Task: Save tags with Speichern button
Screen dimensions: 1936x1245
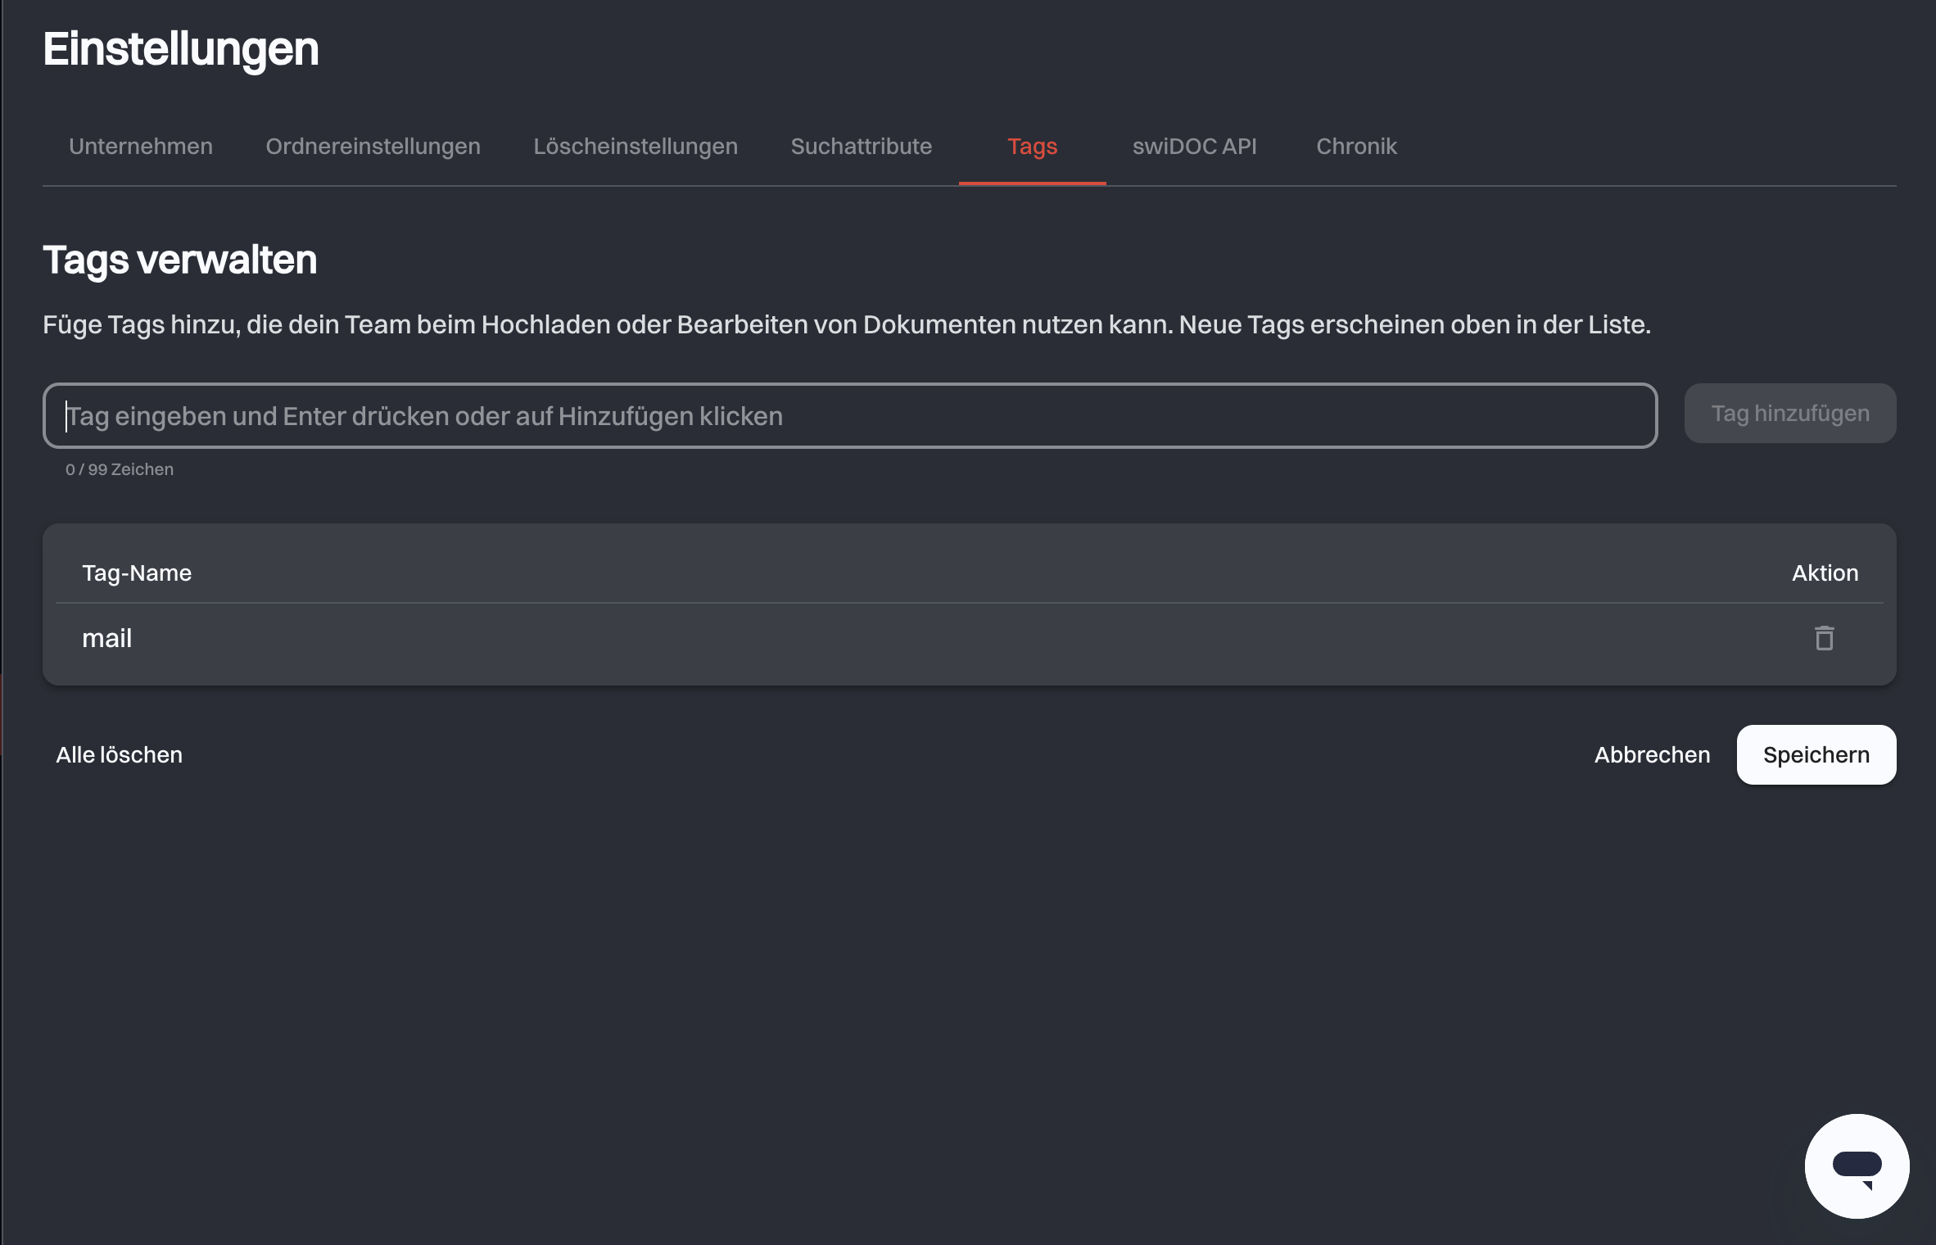Action: [1816, 754]
